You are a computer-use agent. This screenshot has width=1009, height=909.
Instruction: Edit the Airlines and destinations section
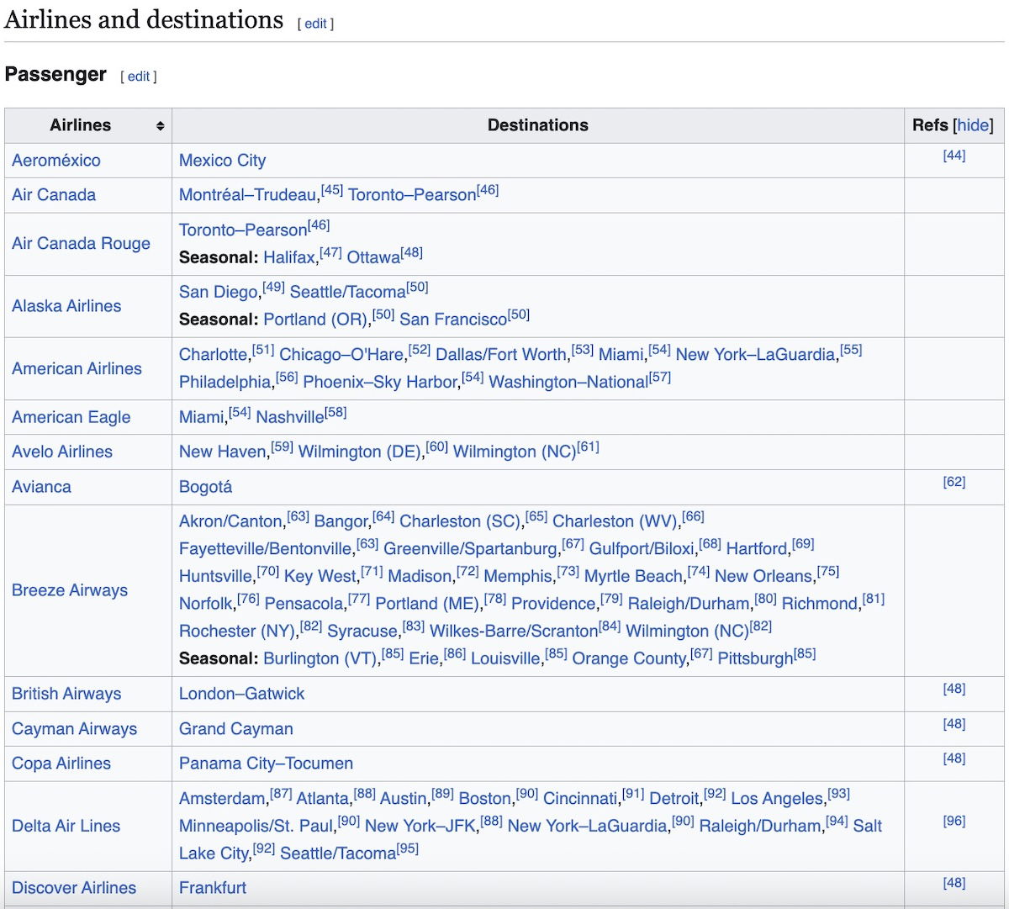315,24
